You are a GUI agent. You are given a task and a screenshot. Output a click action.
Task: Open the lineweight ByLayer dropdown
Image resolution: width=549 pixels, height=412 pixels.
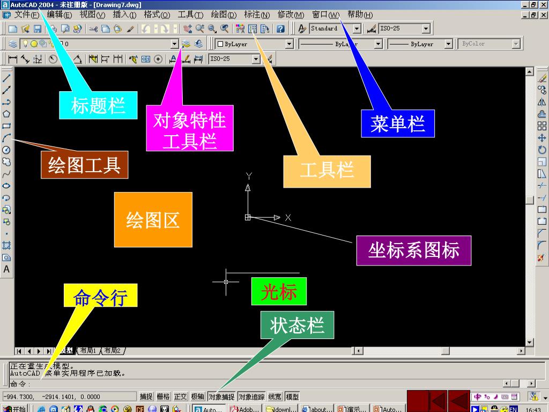pyautogui.click(x=449, y=44)
